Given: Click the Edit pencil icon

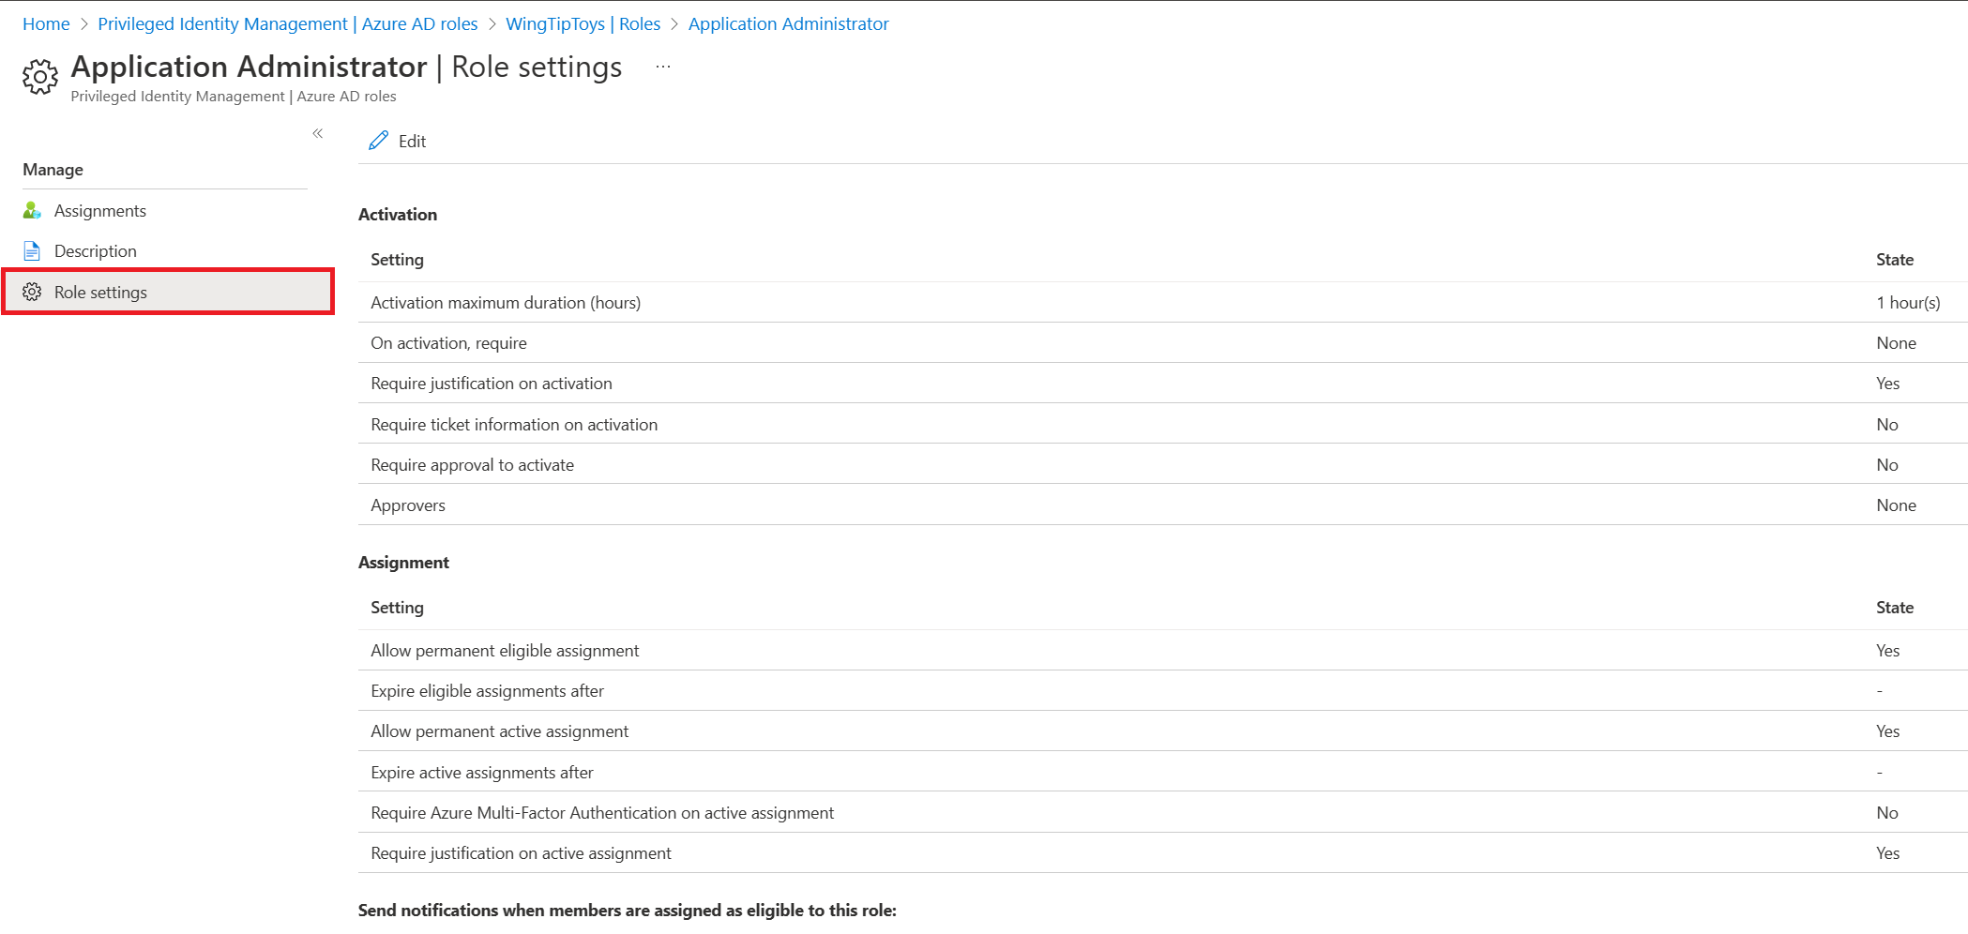Looking at the screenshot, I should [378, 141].
